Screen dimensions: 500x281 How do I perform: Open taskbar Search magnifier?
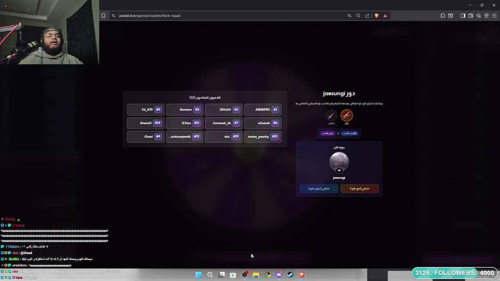pos(210,275)
